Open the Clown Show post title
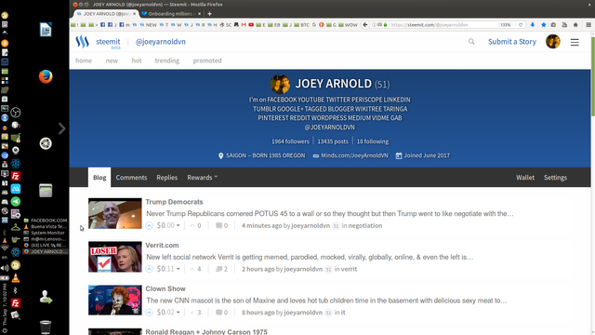The width and height of the screenshot is (595, 335). (165, 288)
